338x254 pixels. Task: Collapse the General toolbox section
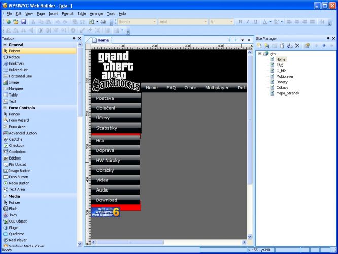[5, 45]
